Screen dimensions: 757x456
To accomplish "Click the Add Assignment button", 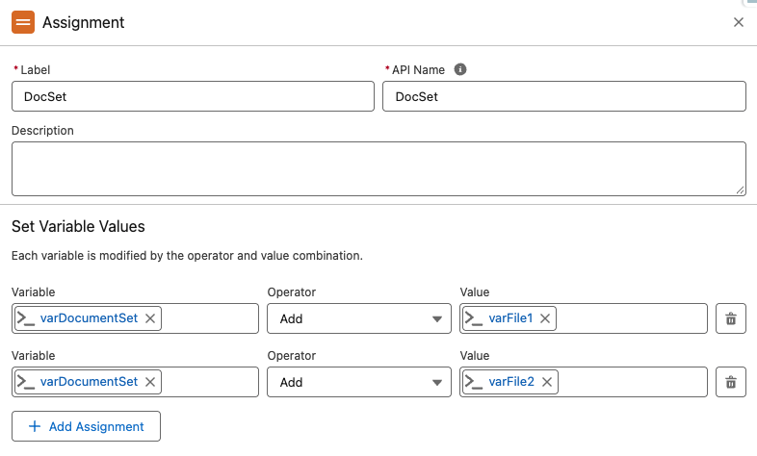I will pyautogui.click(x=86, y=426).
